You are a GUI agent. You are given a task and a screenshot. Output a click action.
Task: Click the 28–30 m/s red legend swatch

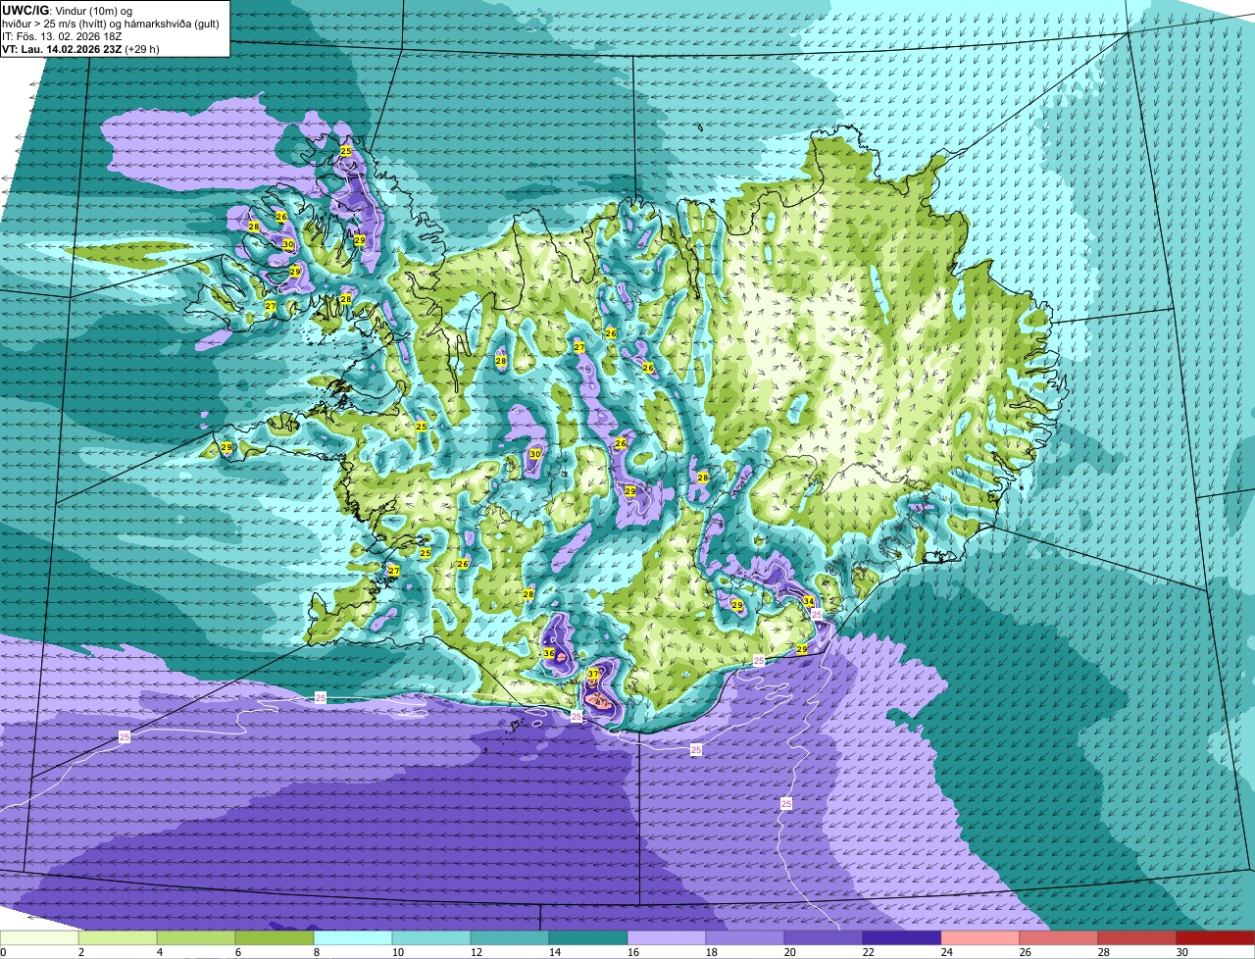pyautogui.click(x=1137, y=937)
